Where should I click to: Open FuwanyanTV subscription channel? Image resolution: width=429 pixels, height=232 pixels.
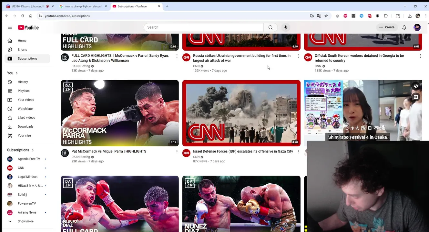(27, 204)
